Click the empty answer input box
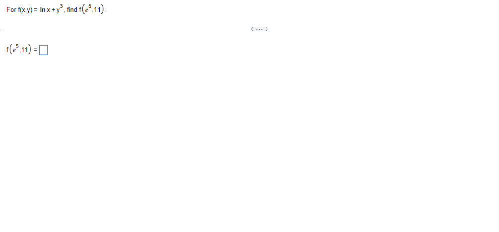 [x=43, y=50]
